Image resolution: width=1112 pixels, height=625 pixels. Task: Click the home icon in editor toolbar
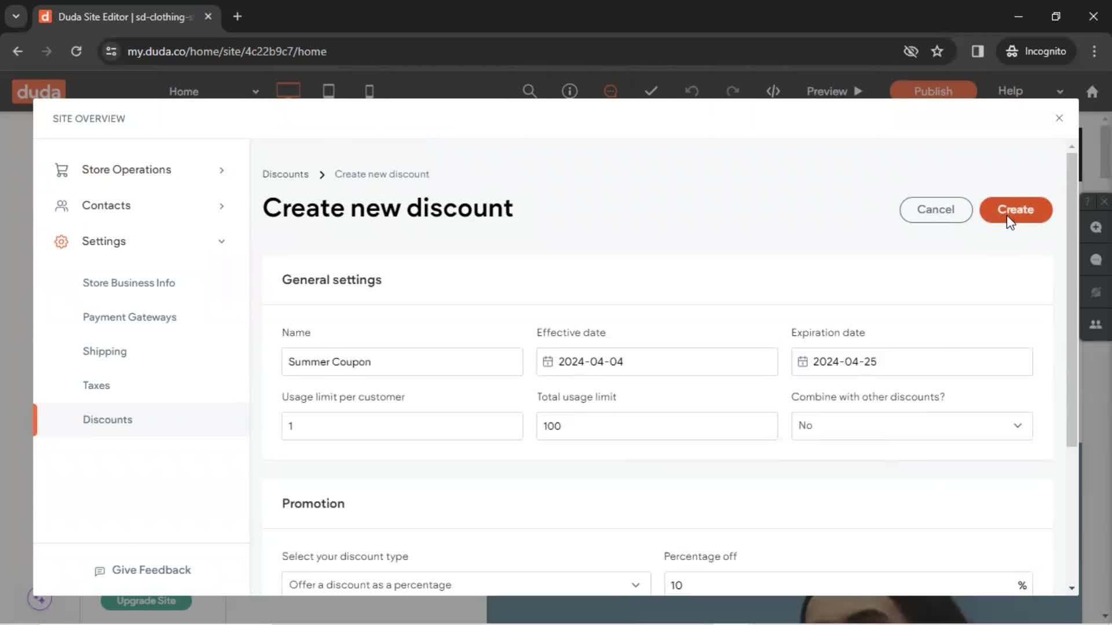pyautogui.click(x=1092, y=91)
